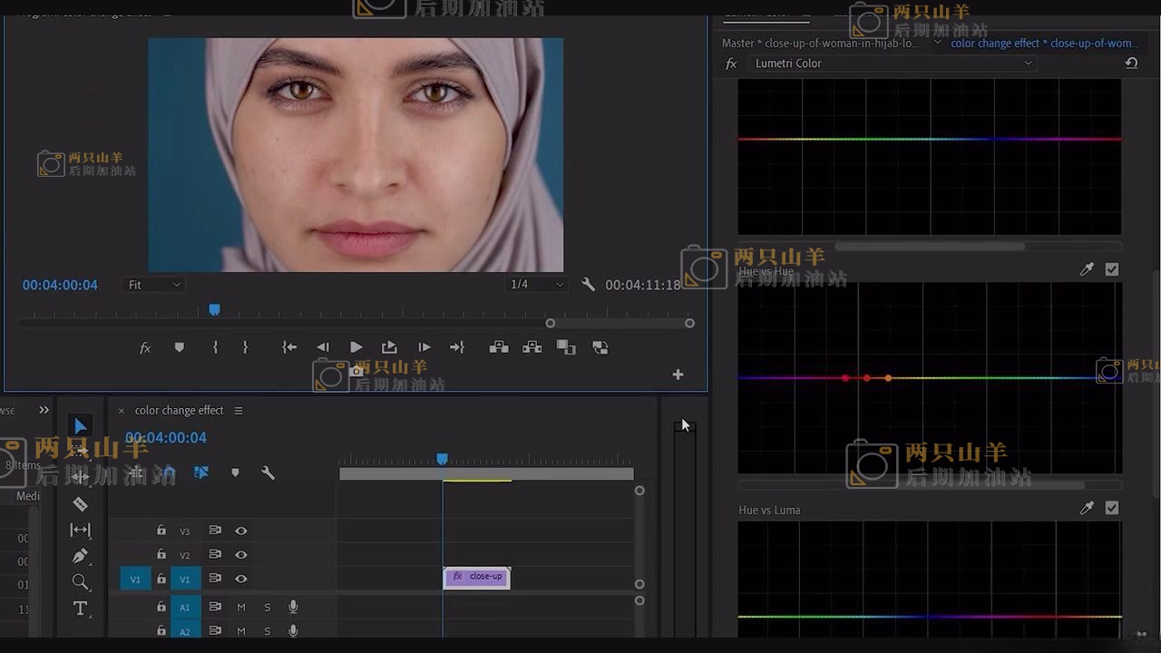
Task: Click the orange point on Hue vs Hue curve
Action: (888, 378)
